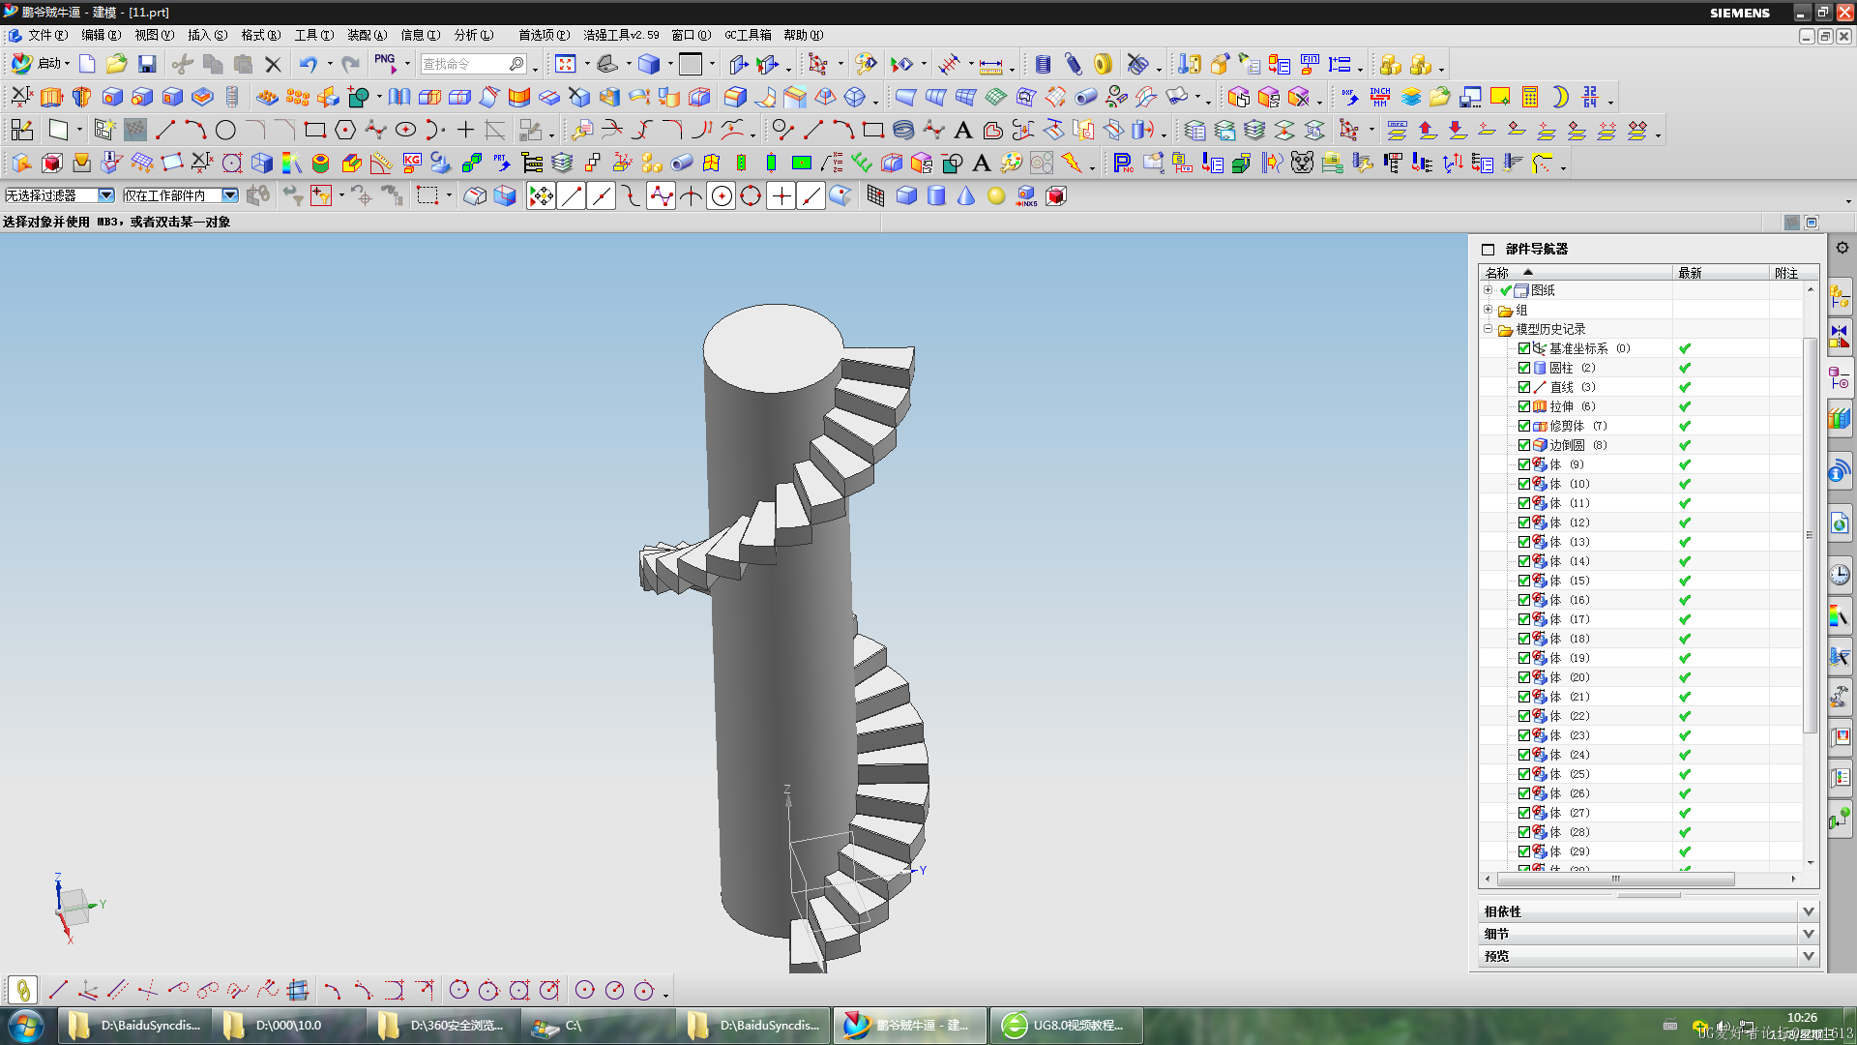The image size is (1857, 1045).
Task: Open the 视图(V) menu
Action: [154, 35]
